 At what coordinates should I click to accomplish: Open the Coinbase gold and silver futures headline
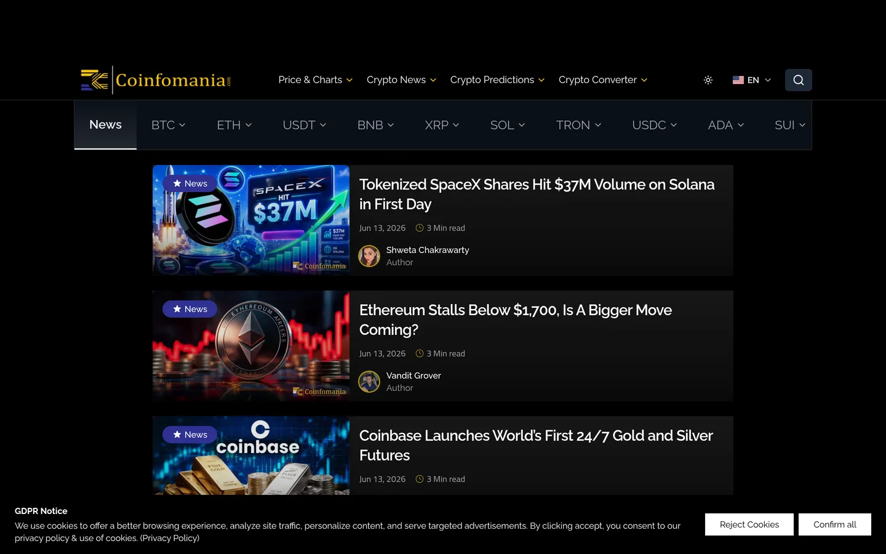coord(536,445)
